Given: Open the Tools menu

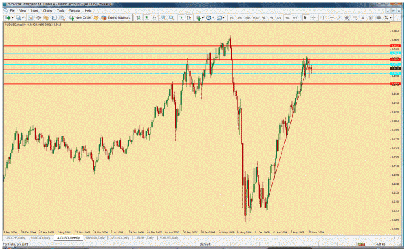Looking at the screenshot, I should click(61, 10).
